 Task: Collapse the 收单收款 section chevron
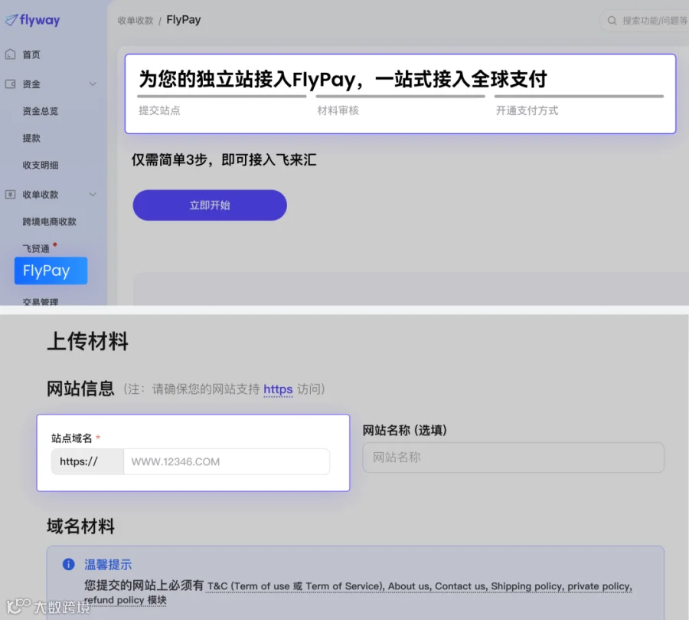coord(93,195)
